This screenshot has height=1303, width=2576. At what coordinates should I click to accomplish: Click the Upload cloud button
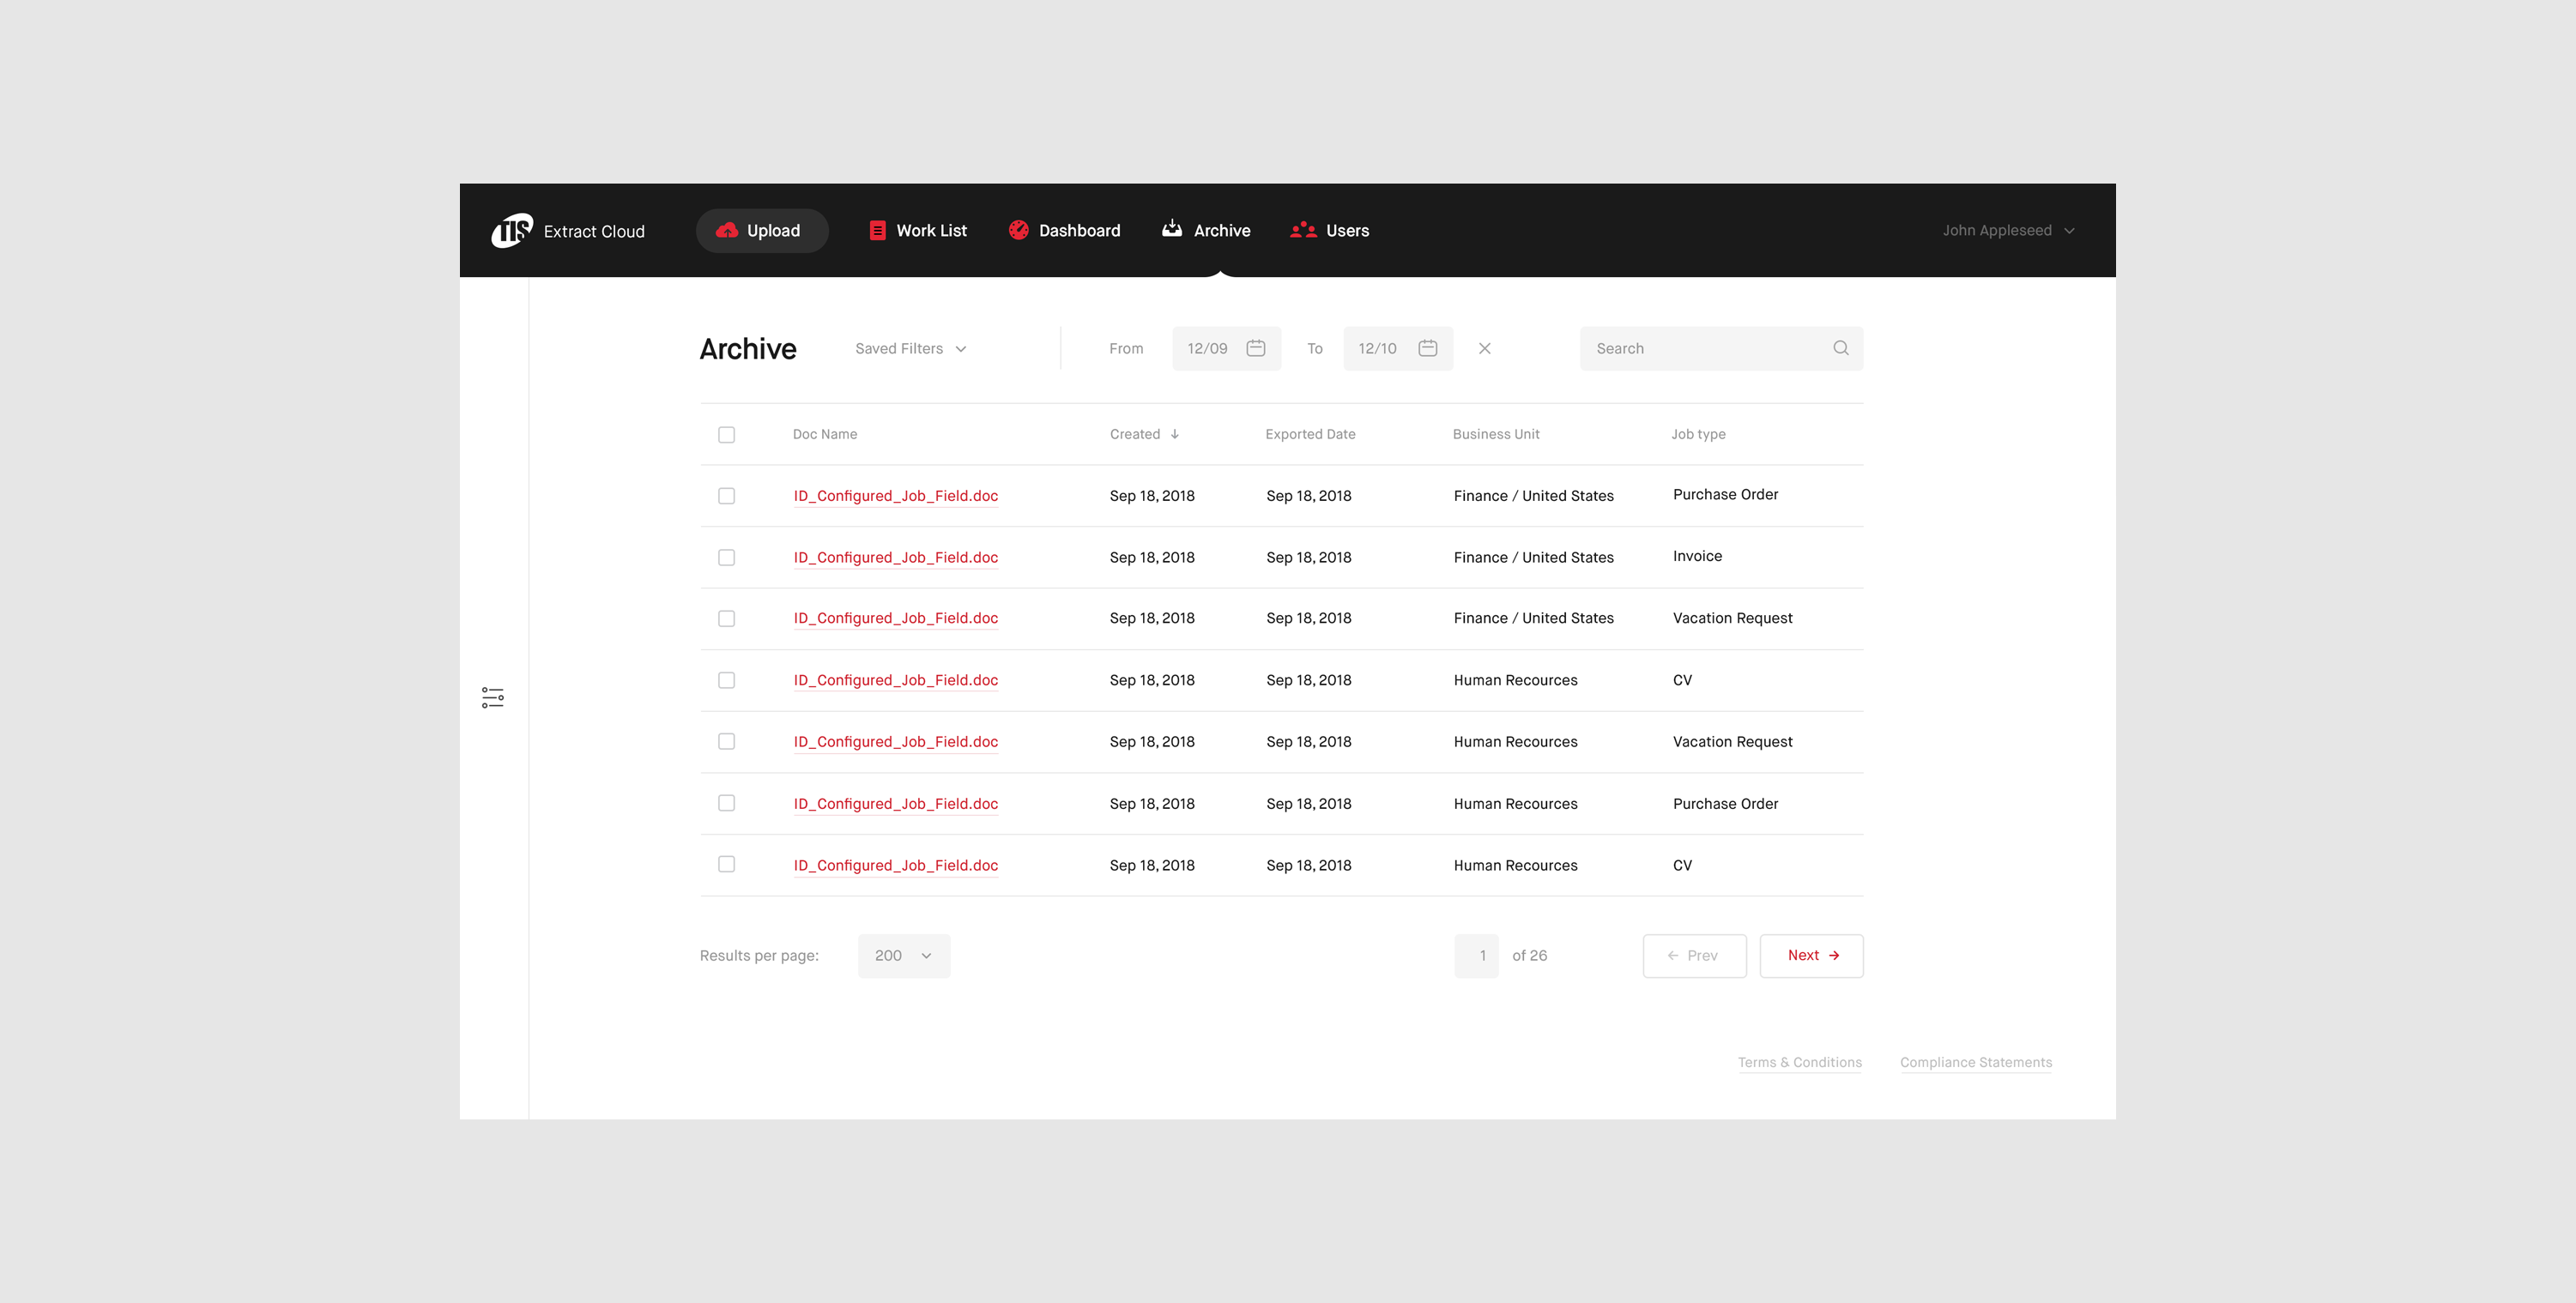pos(761,230)
